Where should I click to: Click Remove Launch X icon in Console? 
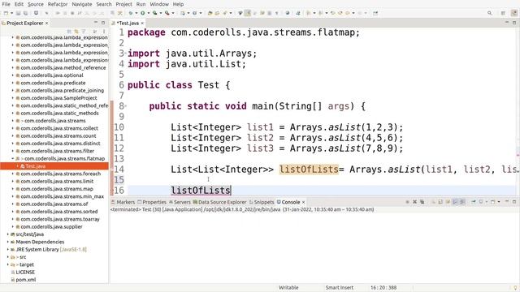414,202
